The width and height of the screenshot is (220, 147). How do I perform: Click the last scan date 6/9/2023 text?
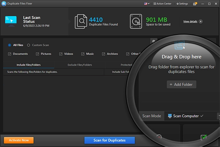(x=36, y=26)
